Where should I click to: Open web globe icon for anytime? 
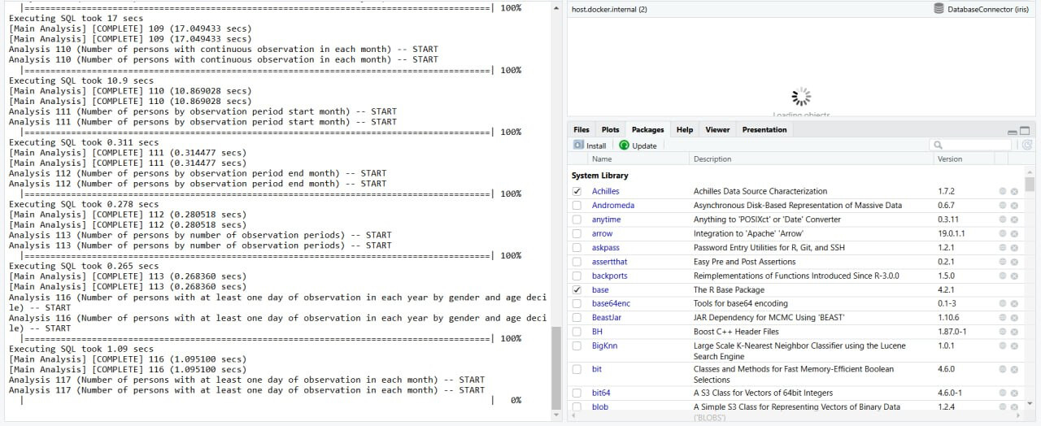1003,220
